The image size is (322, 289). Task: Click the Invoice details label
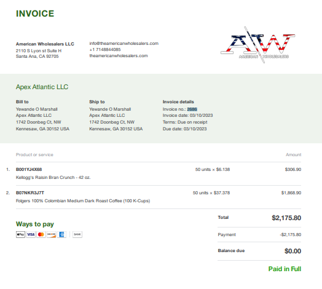[178, 101]
